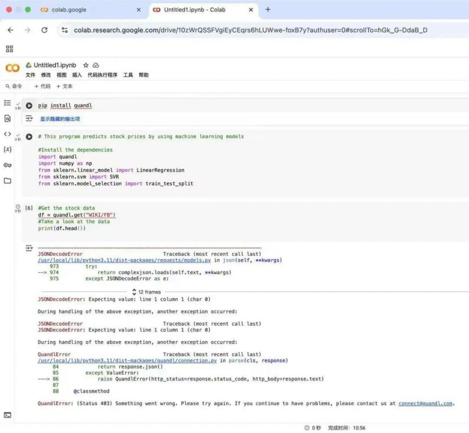Open the variables {x} panel
This screenshot has width=469, height=433.
(7, 149)
